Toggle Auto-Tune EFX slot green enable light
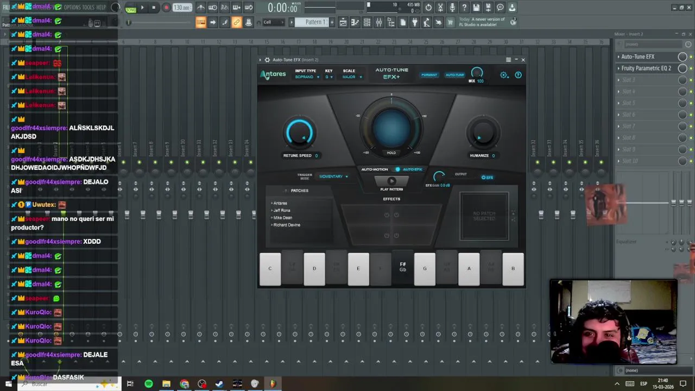This screenshot has height=391, width=695. (x=691, y=57)
